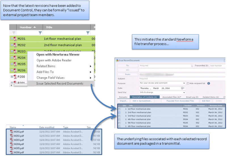Open the Send Via dropdown
Image resolution: width=227 pixels, height=156 pixels.
pos(184,93)
